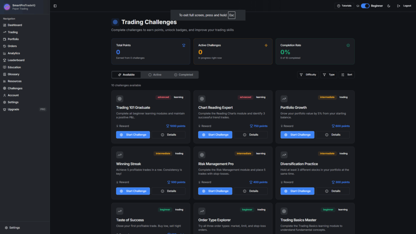Open the Type filter dropdown

coord(329,75)
